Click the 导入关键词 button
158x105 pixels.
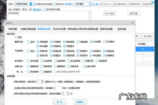110,13
